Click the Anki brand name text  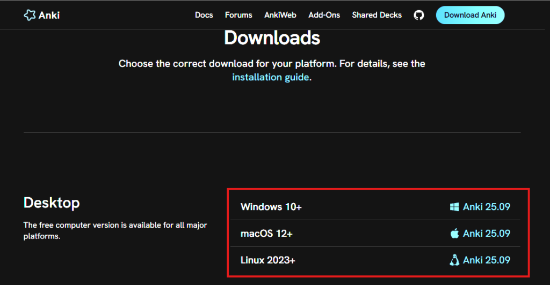pos(49,15)
